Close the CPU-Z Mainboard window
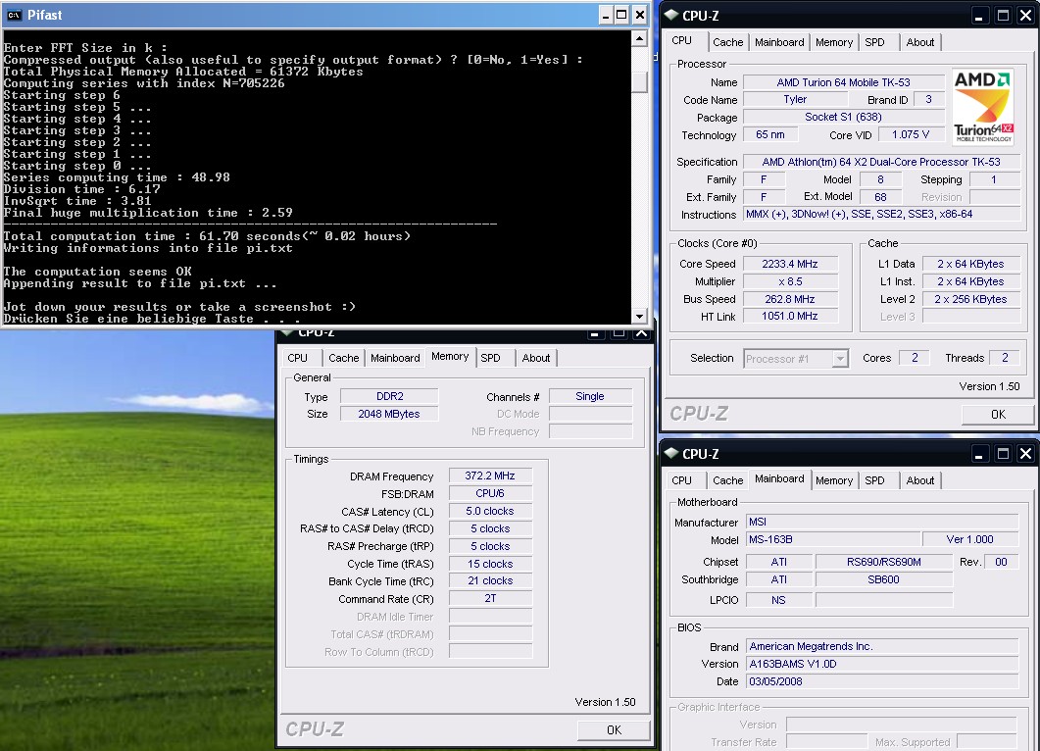Viewport: 1040px width, 751px height. coord(1025,454)
